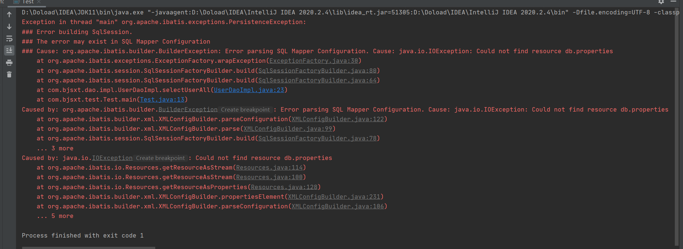Click the horizontal scrollbar at console bottom
The image size is (683, 249).
[89, 248]
